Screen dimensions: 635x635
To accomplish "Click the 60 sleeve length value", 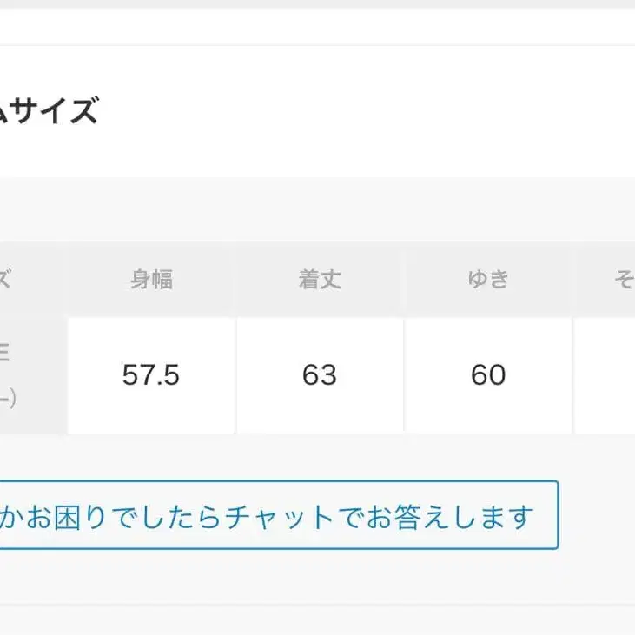I will click(x=487, y=375).
